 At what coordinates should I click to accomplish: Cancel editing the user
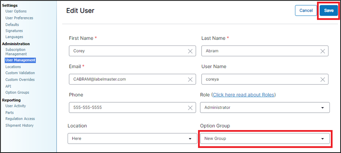click(306, 10)
